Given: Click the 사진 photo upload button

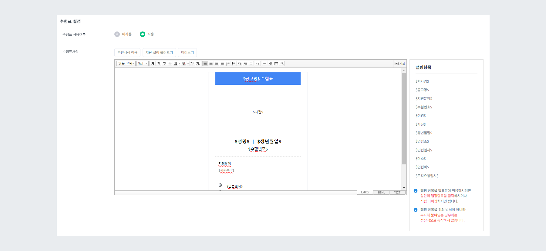Looking at the screenshot, I should pos(399,64).
